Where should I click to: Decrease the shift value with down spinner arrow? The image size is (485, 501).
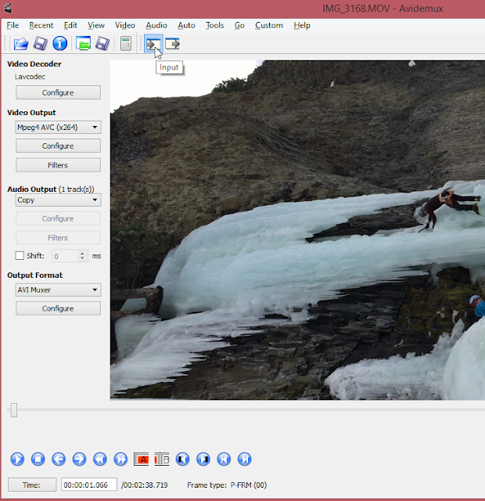point(82,258)
